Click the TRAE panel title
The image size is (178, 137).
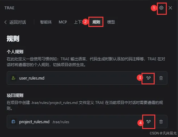point(9,8)
